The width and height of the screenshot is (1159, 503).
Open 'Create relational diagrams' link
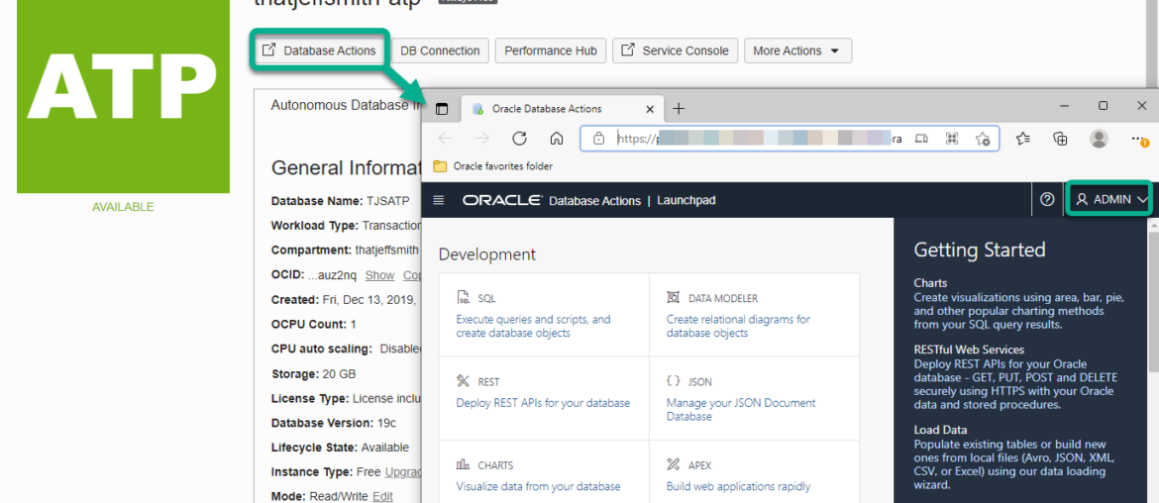point(738,327)
